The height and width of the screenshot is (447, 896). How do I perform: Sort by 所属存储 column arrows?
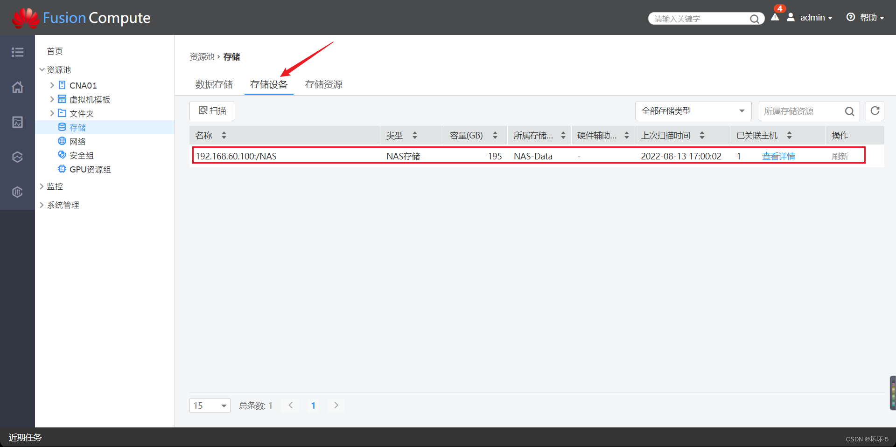pos(563,135)
